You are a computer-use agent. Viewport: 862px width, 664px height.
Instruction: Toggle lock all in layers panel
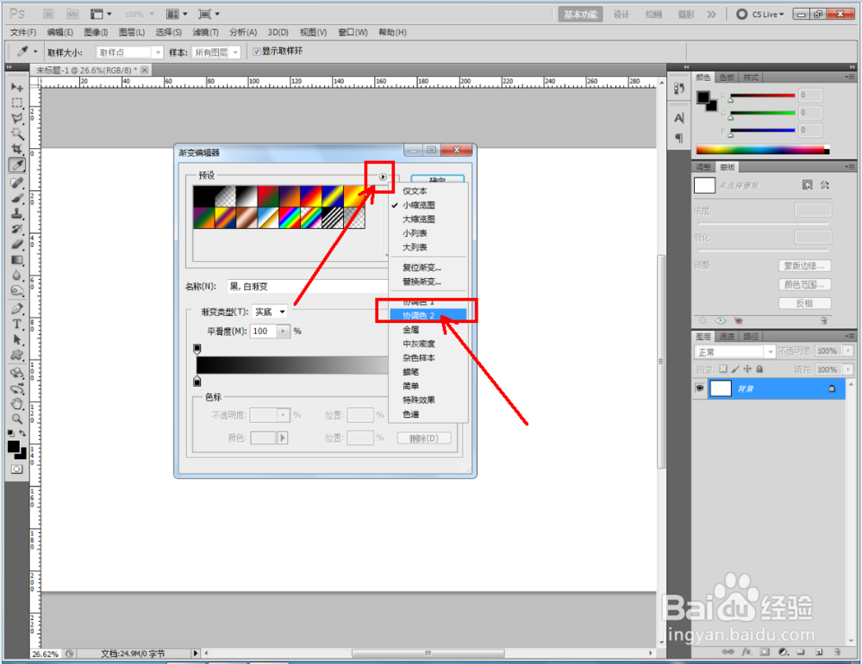click(x=759, y=369)
